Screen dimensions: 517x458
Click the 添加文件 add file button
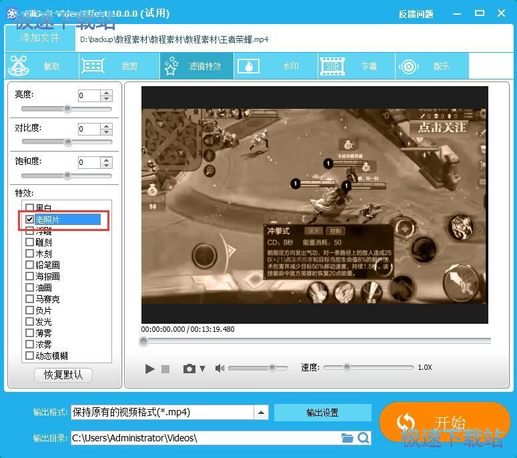click(x=40, y=37)
